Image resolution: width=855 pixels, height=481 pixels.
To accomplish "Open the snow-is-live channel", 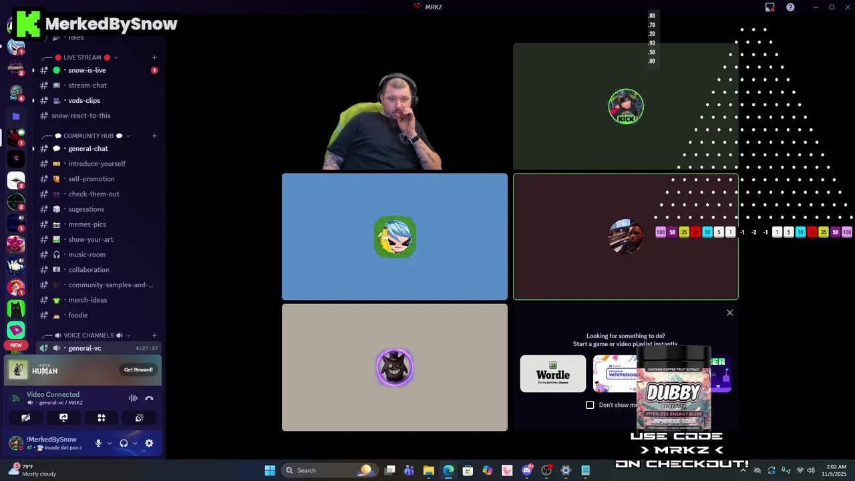I will click(x=99, y=70).
